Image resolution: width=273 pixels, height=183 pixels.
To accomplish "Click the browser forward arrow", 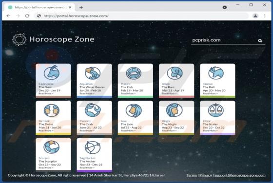I will [18, 16].
